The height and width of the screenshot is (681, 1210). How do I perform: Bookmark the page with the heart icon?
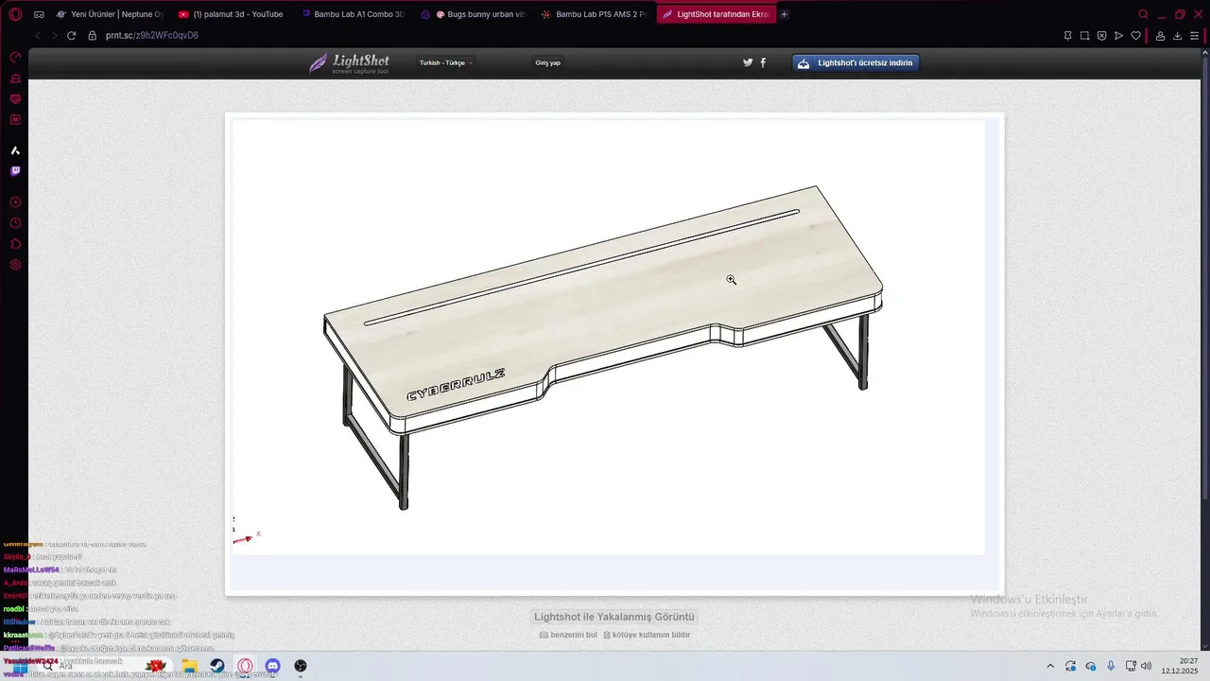click(x=1135, y=36)
